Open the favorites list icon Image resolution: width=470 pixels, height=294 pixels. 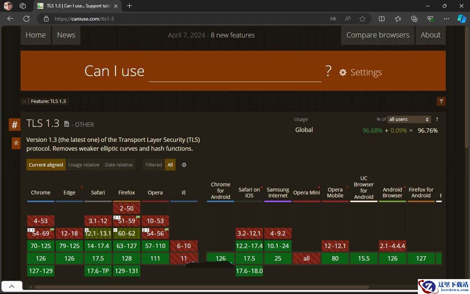[398, 18]
